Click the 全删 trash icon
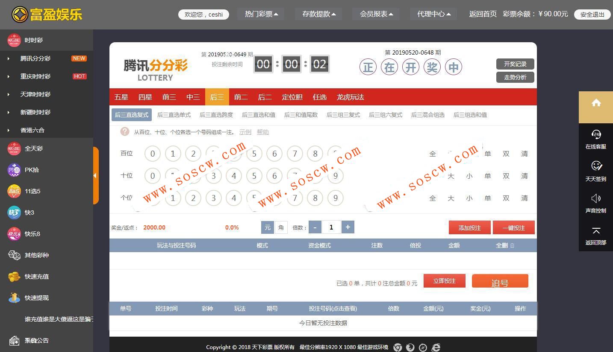The height and width of the screenshot is (352, 613). tap(512, 245)
